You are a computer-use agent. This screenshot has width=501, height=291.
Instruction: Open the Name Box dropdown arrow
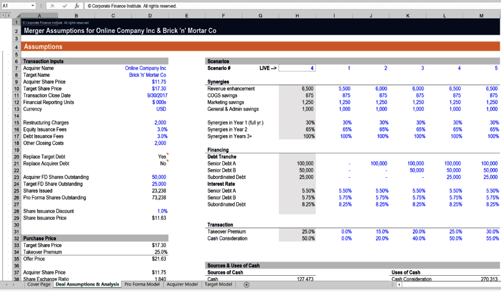[33, 5]
